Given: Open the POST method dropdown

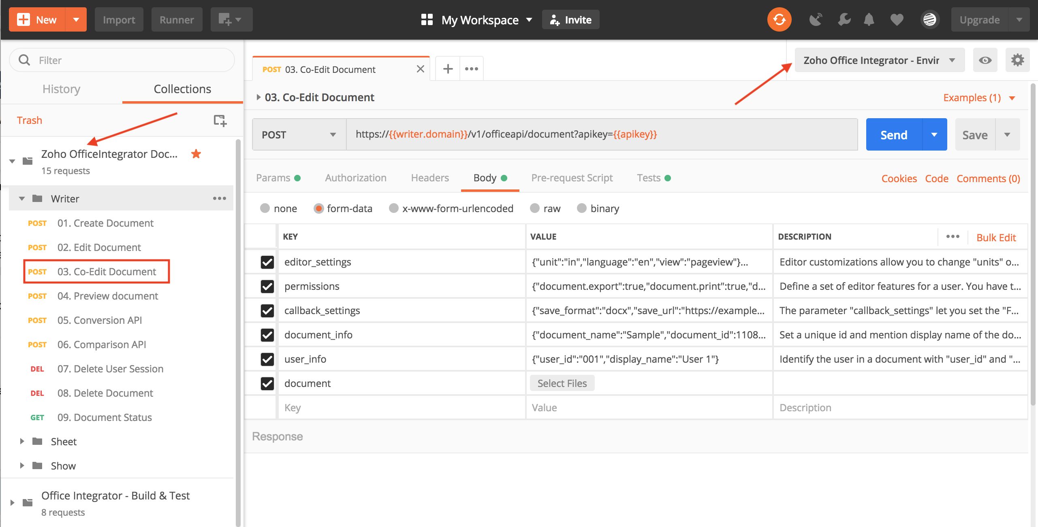Looking at the screenshot, I should pyautogui.click(x=299, y=135).
